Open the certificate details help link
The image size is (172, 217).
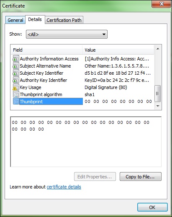(x=64, y=187)
